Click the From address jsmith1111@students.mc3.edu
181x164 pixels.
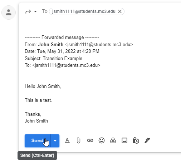pyautogui.click(x=99, y=45)
